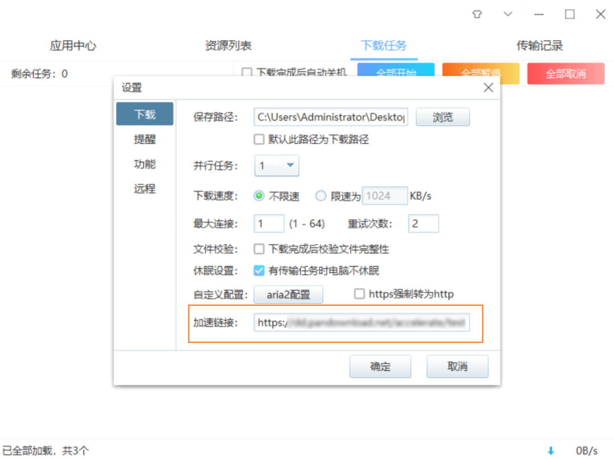Click the 1024 KB/s speed limit field

pos(384,196)
